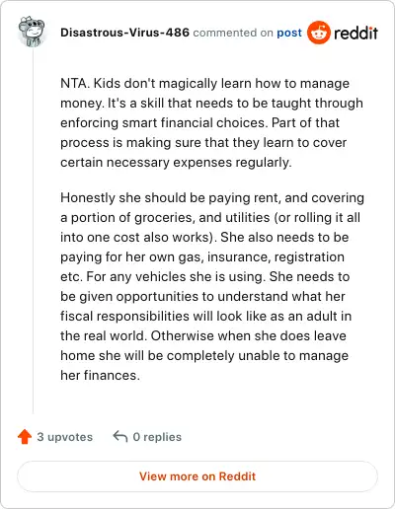Follow the blue "post" link
This screenshot has width=395, height=509.
pyautogui.click(x=289, y=33)
